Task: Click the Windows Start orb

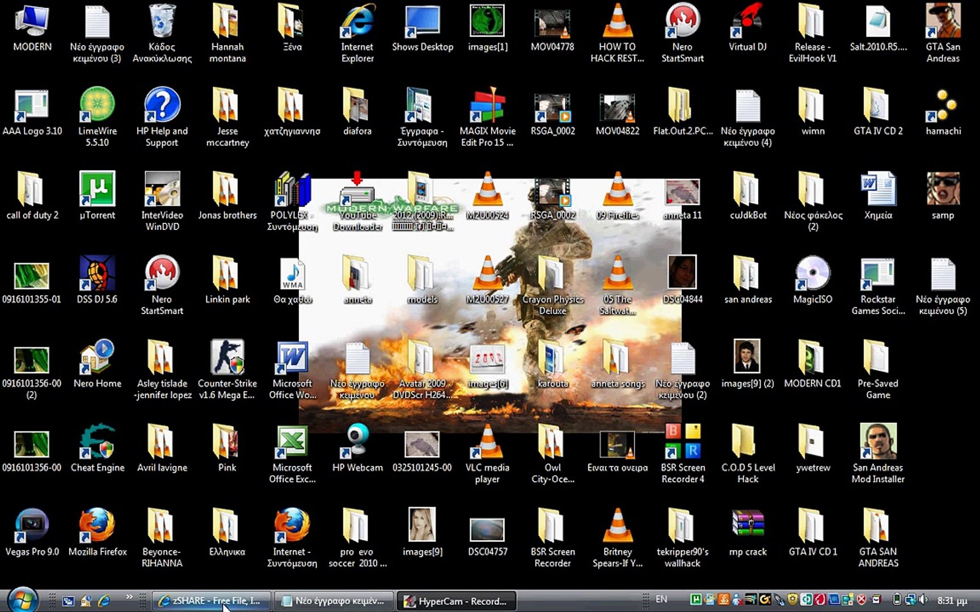Action: tap(23, 600)
